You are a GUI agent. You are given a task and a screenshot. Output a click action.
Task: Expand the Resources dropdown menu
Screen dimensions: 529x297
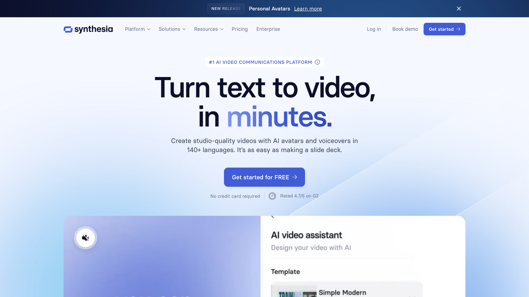pos(209,29)
